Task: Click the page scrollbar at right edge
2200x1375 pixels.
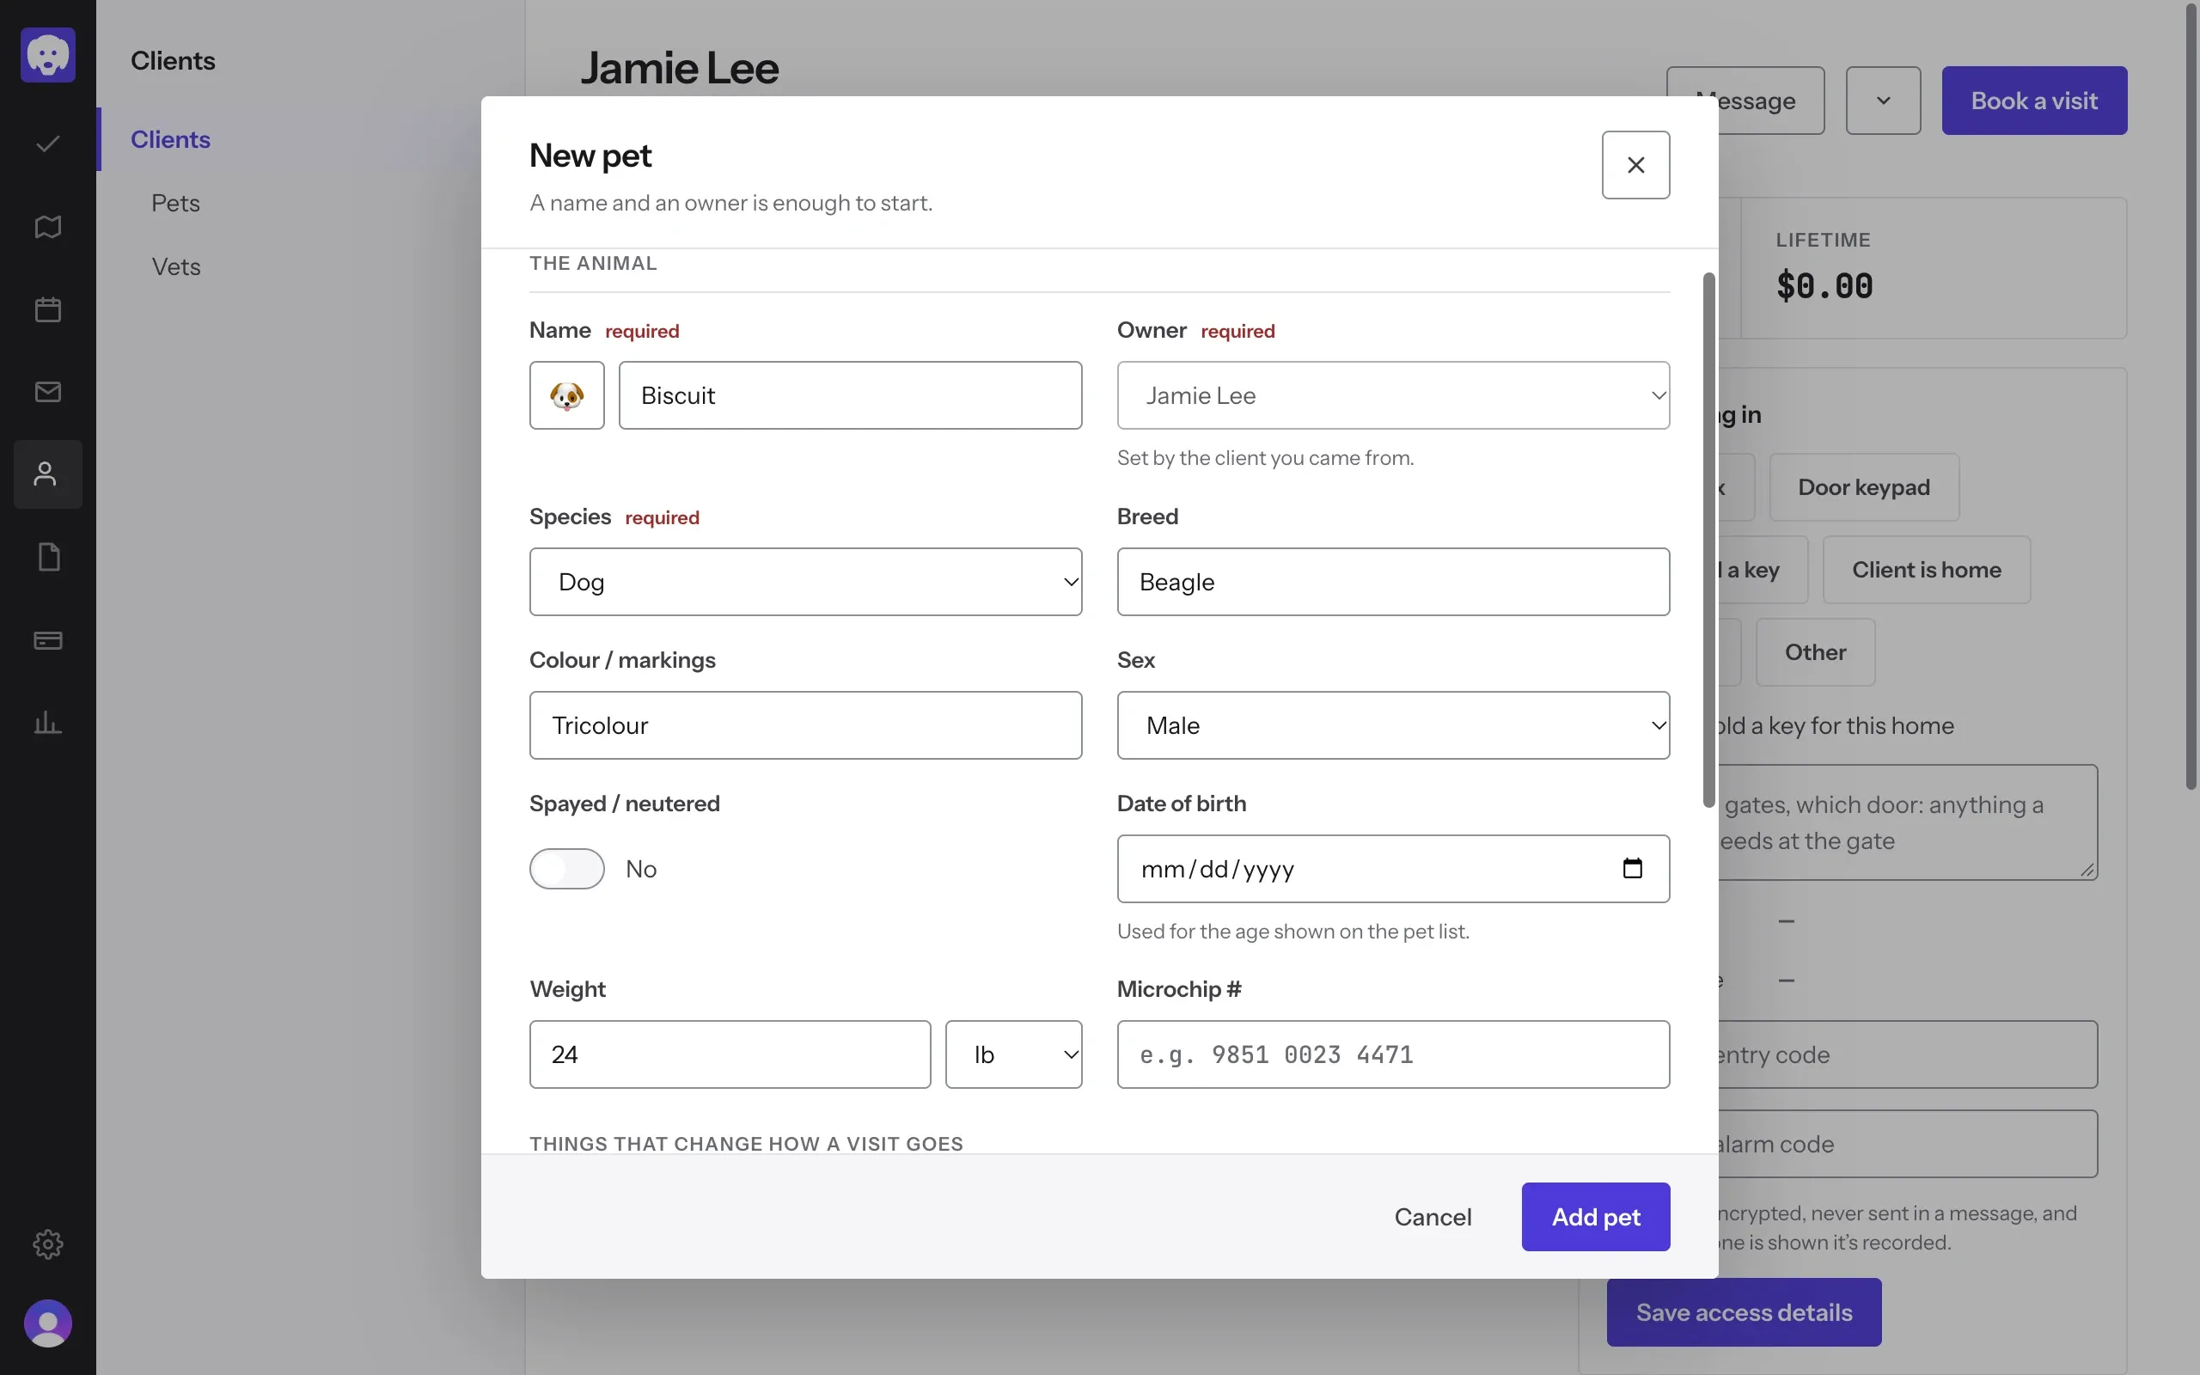Action: point(2191,395)
